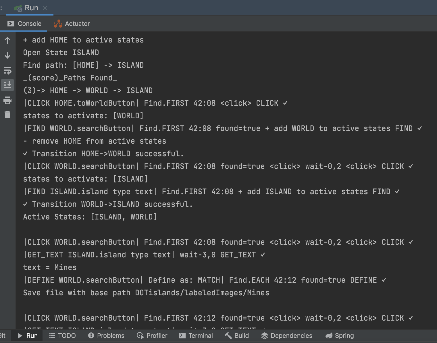Click the 'states to activate: [WORLD]' line
This screenshot has width=437, height=343.
(x=83, y=116)
